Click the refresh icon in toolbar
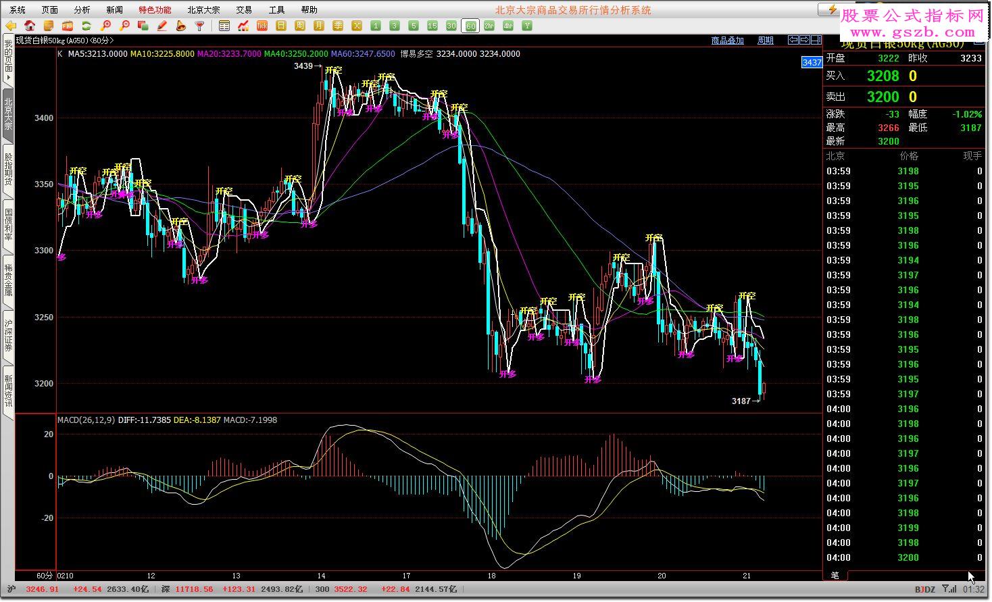This screenshot has width=992, height=602. [86, 26]
